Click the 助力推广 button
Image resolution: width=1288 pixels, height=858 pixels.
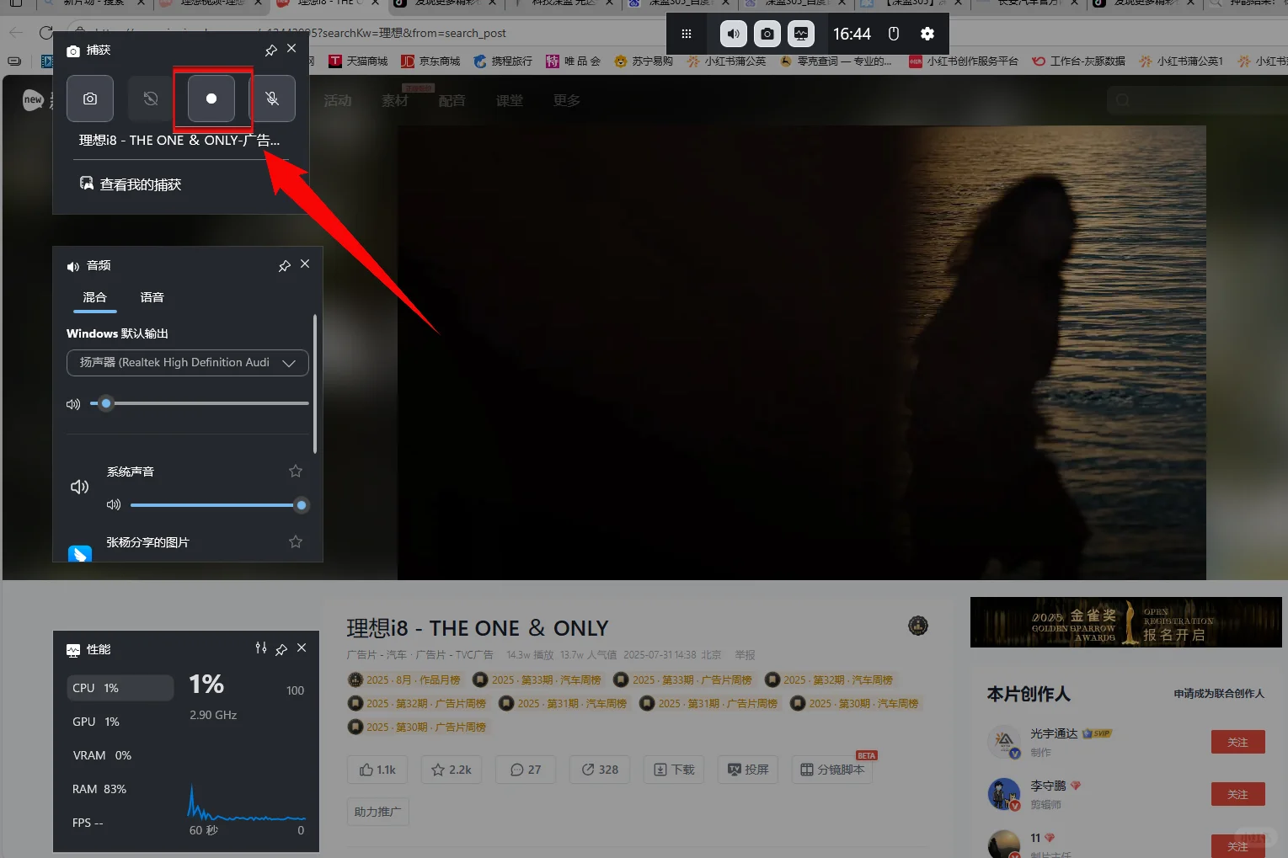(x=378, y=812)
